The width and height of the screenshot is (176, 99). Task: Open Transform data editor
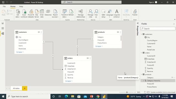coord(65,13)
